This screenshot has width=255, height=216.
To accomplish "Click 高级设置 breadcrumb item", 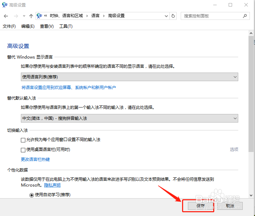I will [116, 16].
